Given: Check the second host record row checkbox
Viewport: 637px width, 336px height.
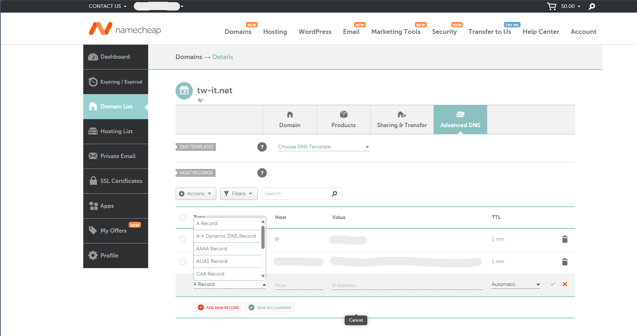Looking at the screenshot, I should 183,262.
